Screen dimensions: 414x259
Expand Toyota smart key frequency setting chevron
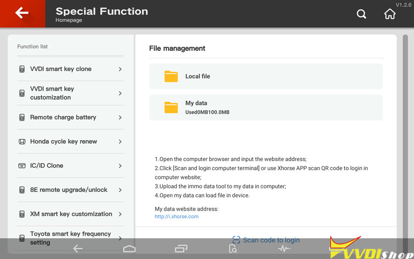pos(120,238)
